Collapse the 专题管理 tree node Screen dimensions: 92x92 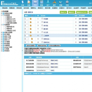coord(2,25)
